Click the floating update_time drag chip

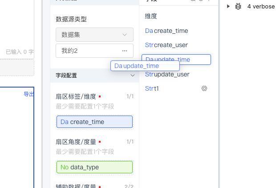[145, 66]
